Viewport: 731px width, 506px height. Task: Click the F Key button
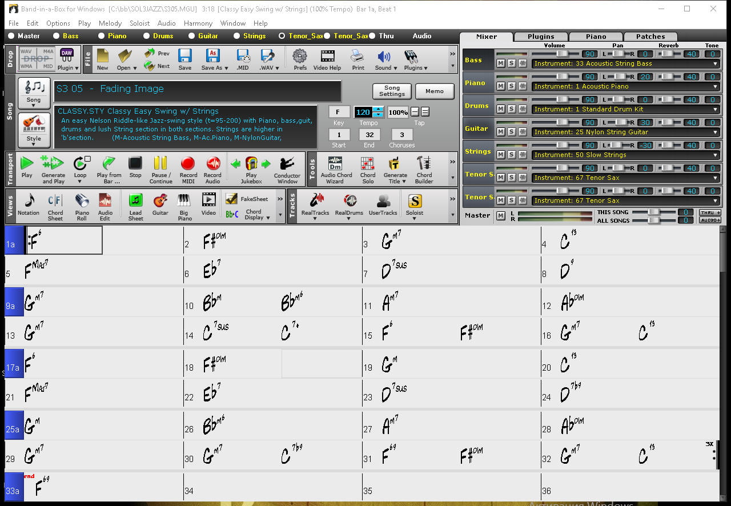[339, 112]
